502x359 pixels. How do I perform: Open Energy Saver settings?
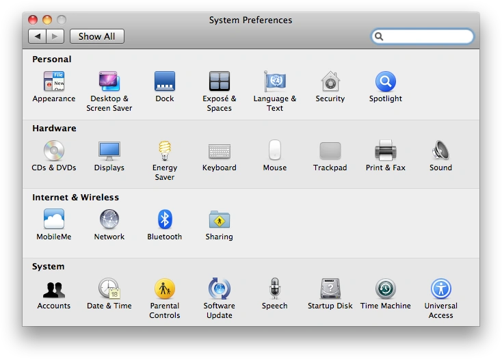[165, 151]
